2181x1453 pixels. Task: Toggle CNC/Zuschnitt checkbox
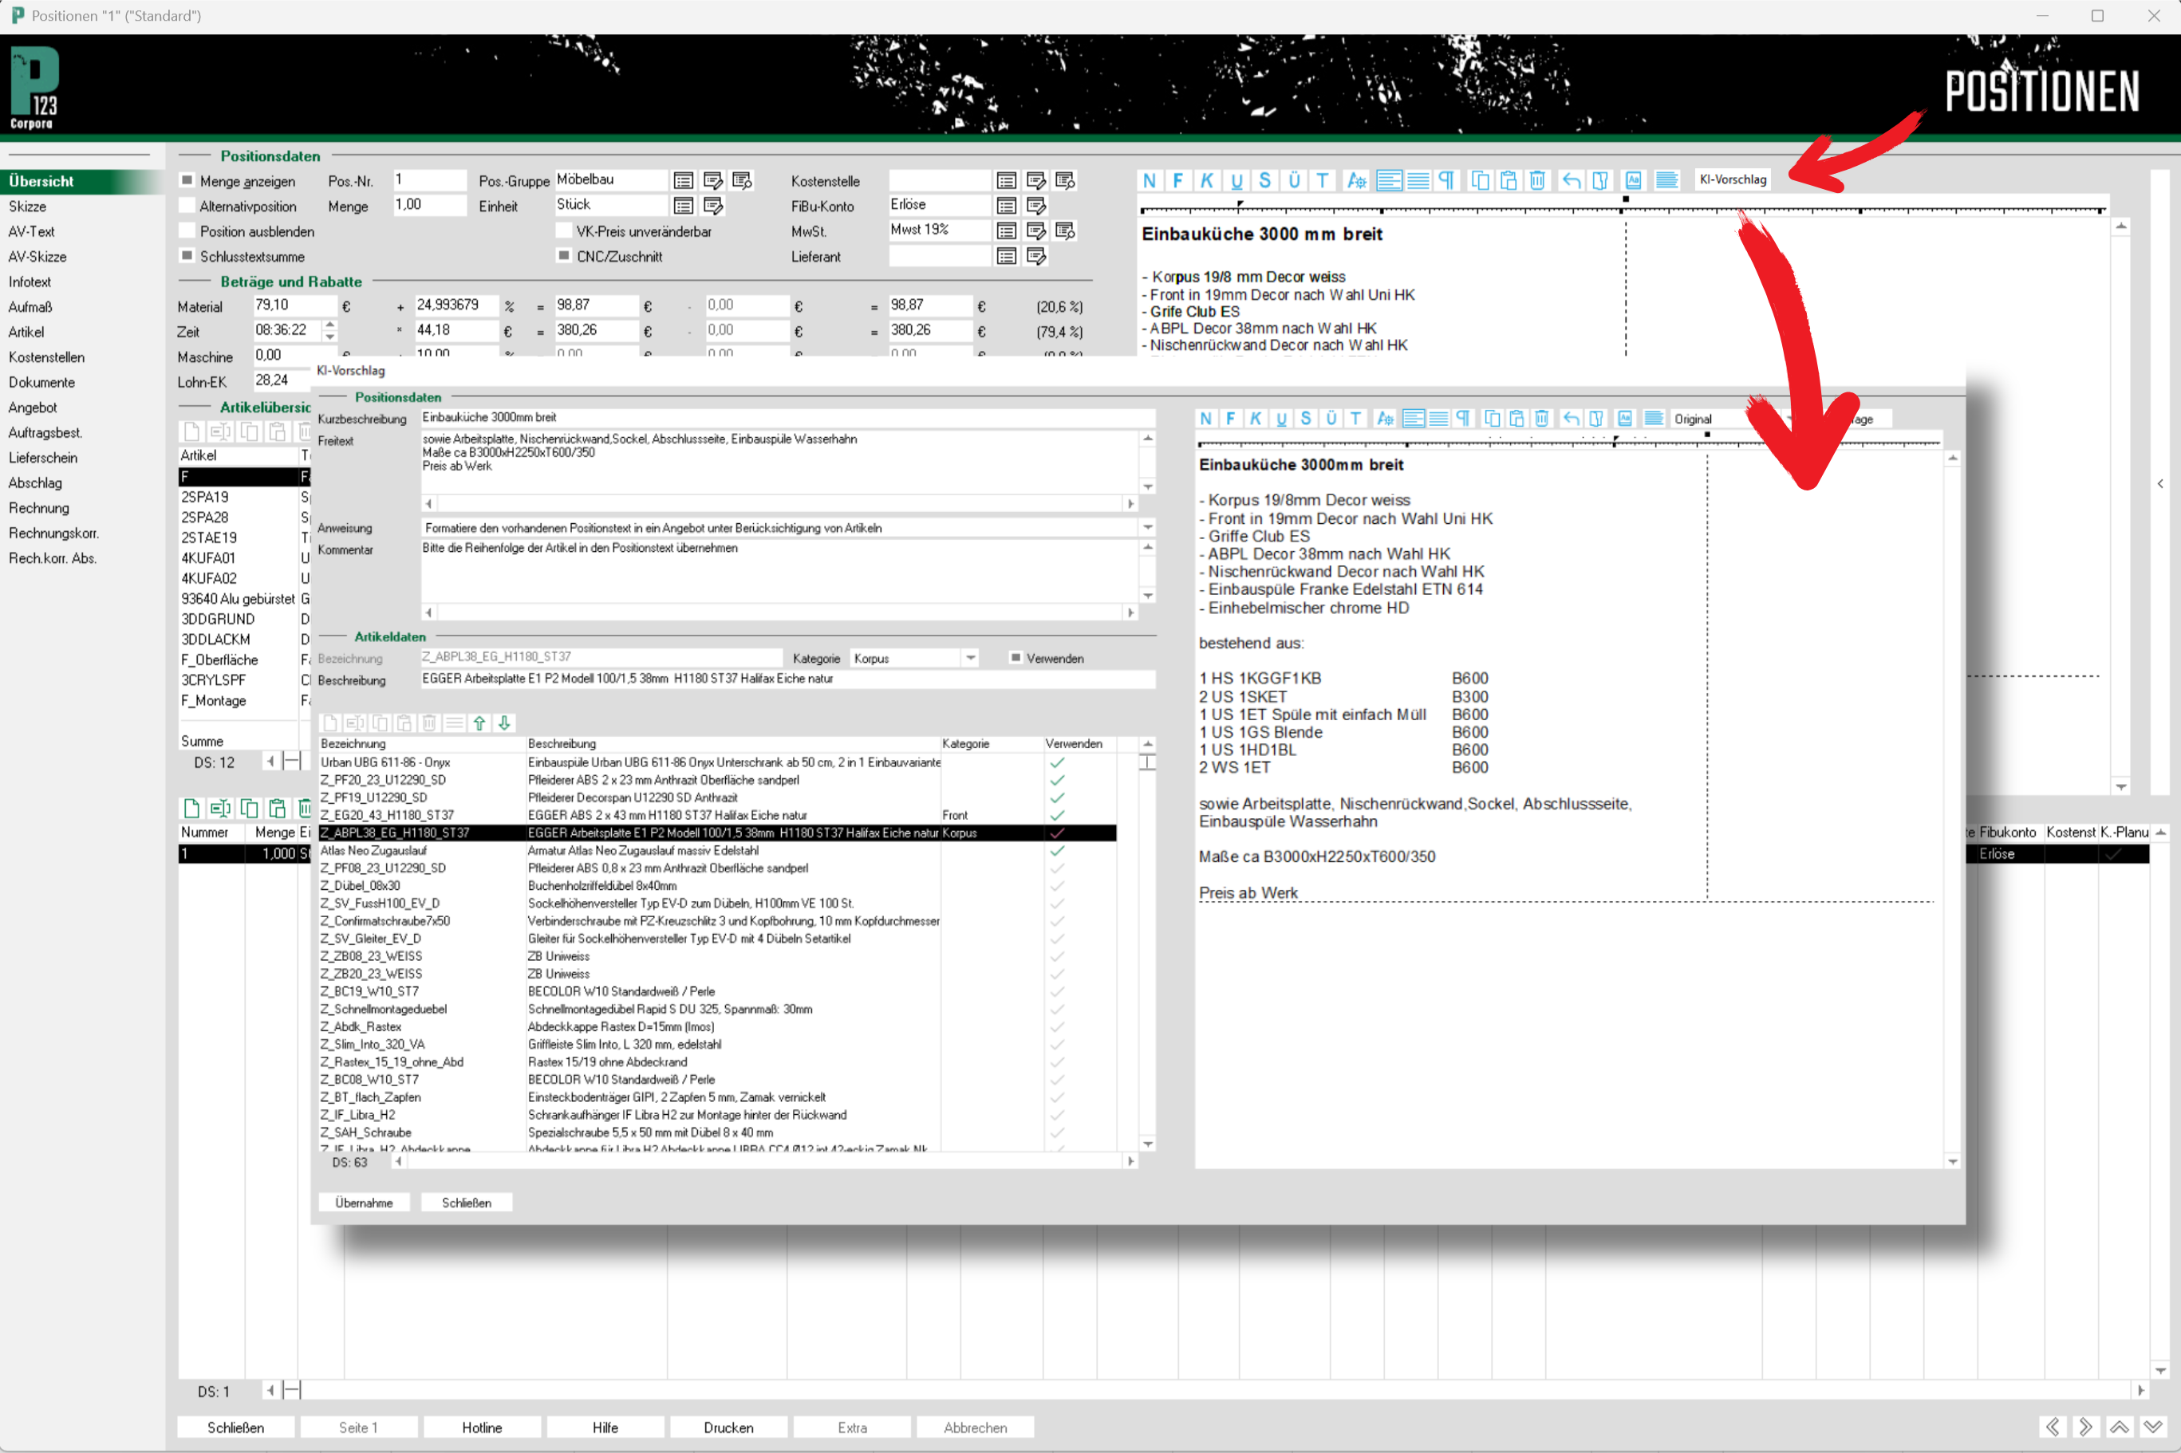(x=562, y=256)
